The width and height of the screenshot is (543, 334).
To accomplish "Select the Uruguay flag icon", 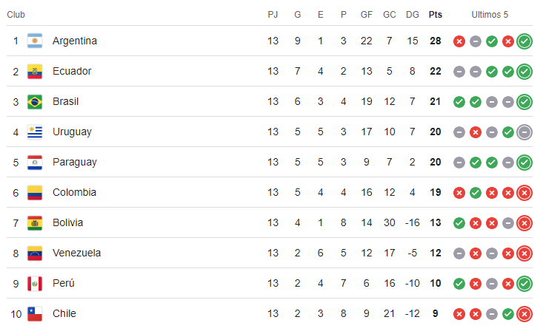I will tap(35, 132).
